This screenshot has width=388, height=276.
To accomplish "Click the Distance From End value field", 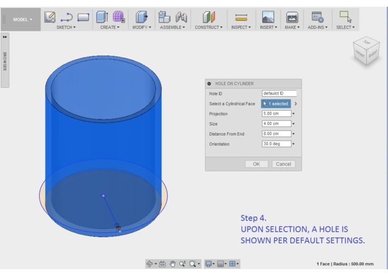I will pos(276,134).
